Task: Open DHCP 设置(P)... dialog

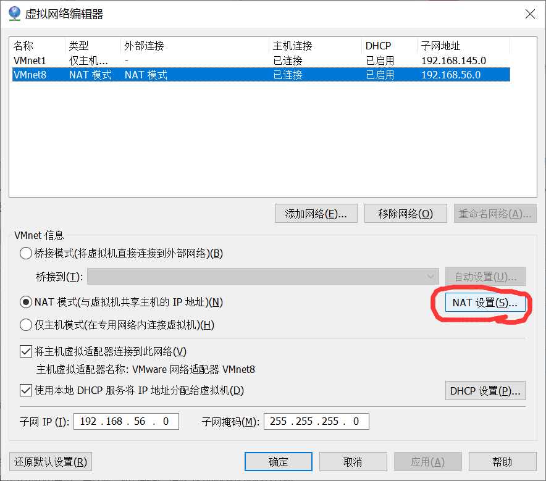Action: 485,391
